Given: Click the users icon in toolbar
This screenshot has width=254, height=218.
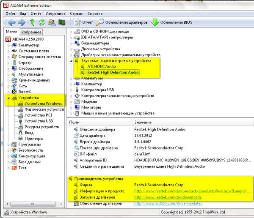Looking at the screenshot, I should (52, 22).
